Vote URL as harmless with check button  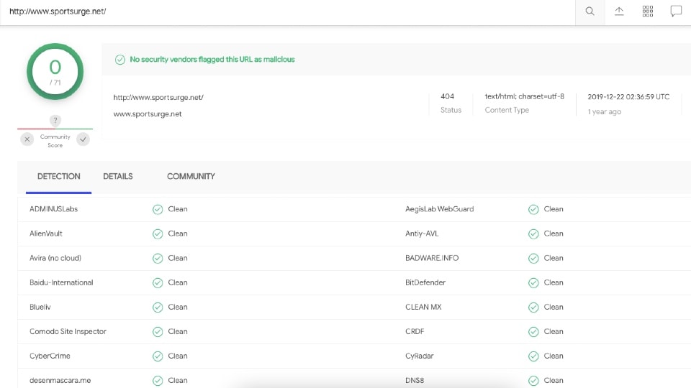tap(83, 139)
